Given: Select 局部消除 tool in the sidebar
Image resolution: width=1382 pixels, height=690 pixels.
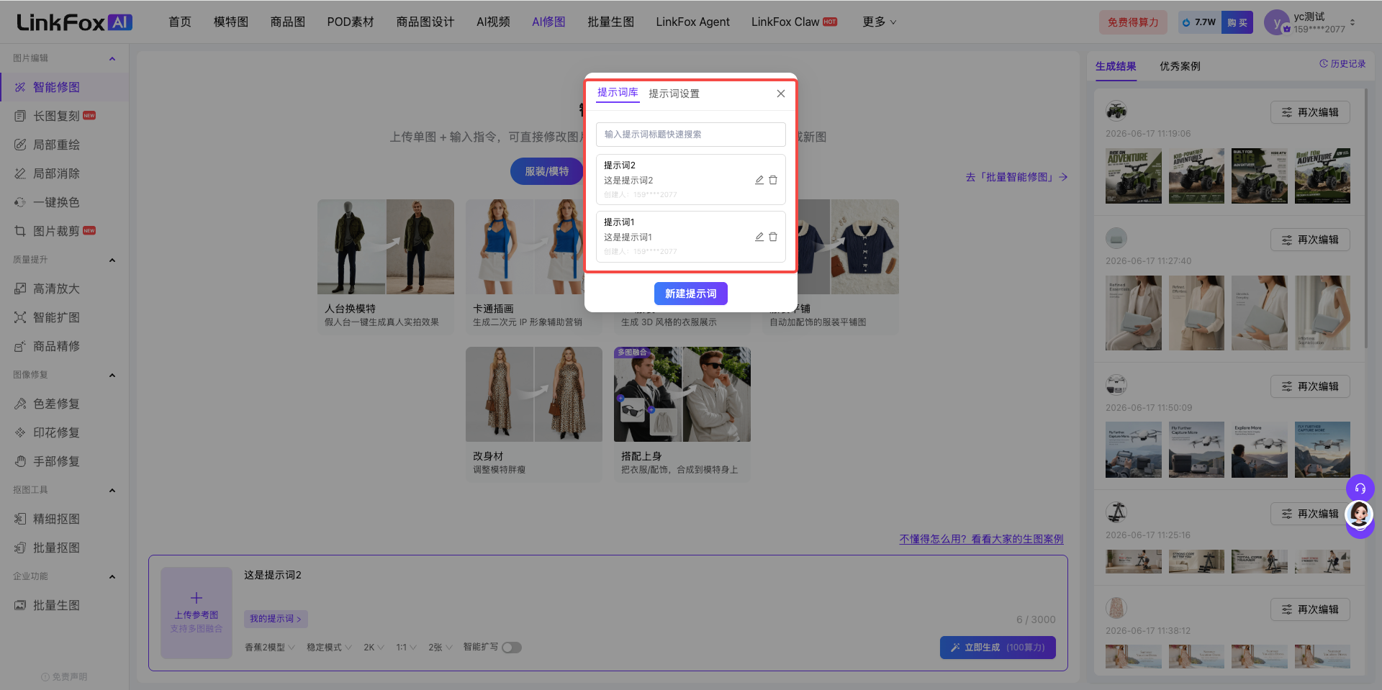Looking at the screenshot, I should [64, 173].
